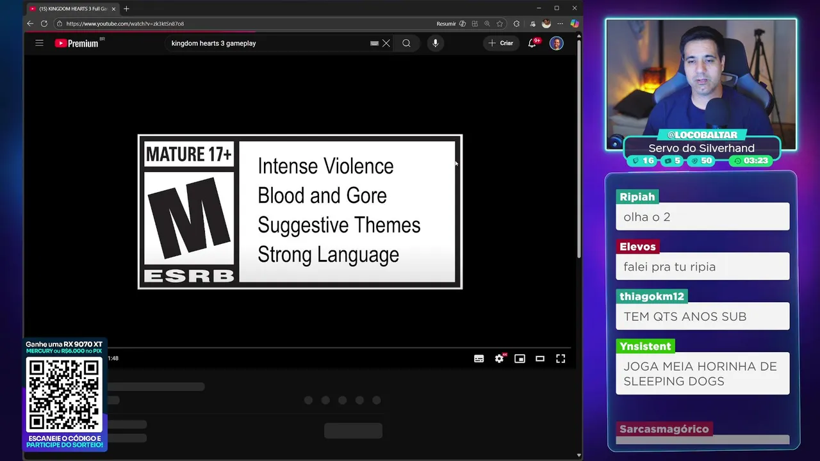Viewport: 820px width, 461px height.
Task: Open YouTube notifications bell
Action: 532,43
